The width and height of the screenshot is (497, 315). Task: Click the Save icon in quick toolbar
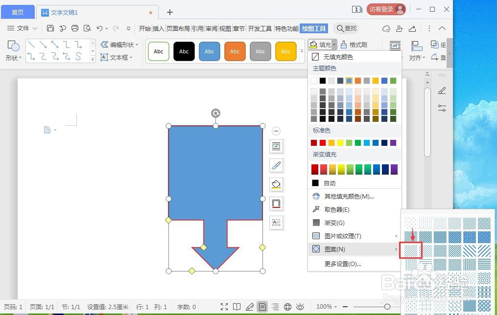(x=50, y=28)
